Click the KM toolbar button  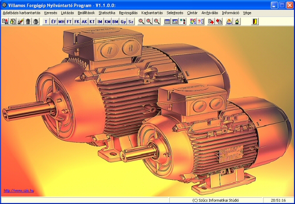(x=108, y=21)
